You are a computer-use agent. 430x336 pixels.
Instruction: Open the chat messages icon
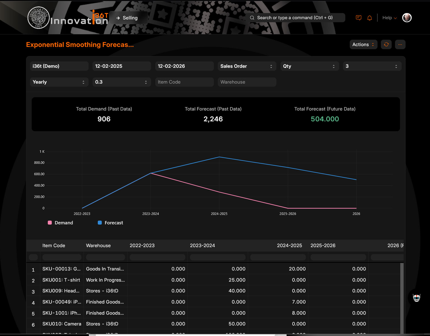tap(359, 18)
